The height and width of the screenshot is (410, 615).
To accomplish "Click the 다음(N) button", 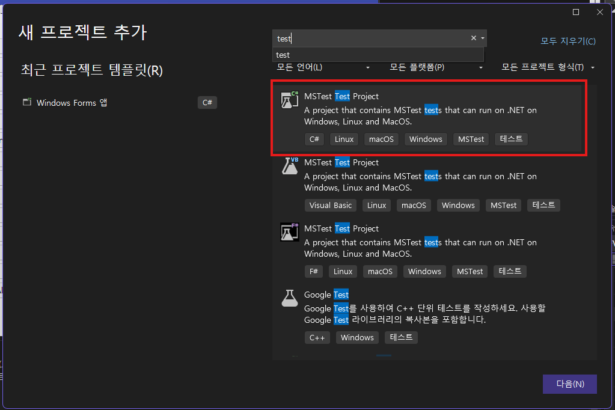I will (569, 384).
